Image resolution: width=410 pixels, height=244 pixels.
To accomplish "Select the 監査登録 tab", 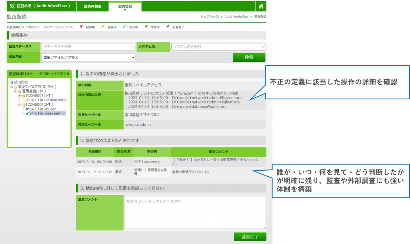I will click(x=125, y=6).
